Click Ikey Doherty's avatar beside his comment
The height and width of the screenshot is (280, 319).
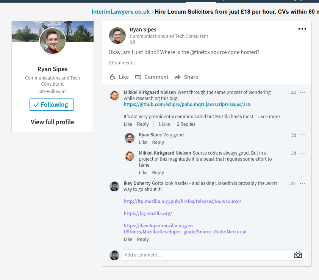tap(114, 186)
